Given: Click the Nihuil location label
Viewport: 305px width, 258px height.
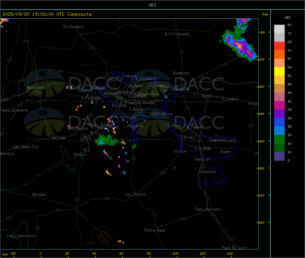Looking at the screenshot, I should point(80,155).
